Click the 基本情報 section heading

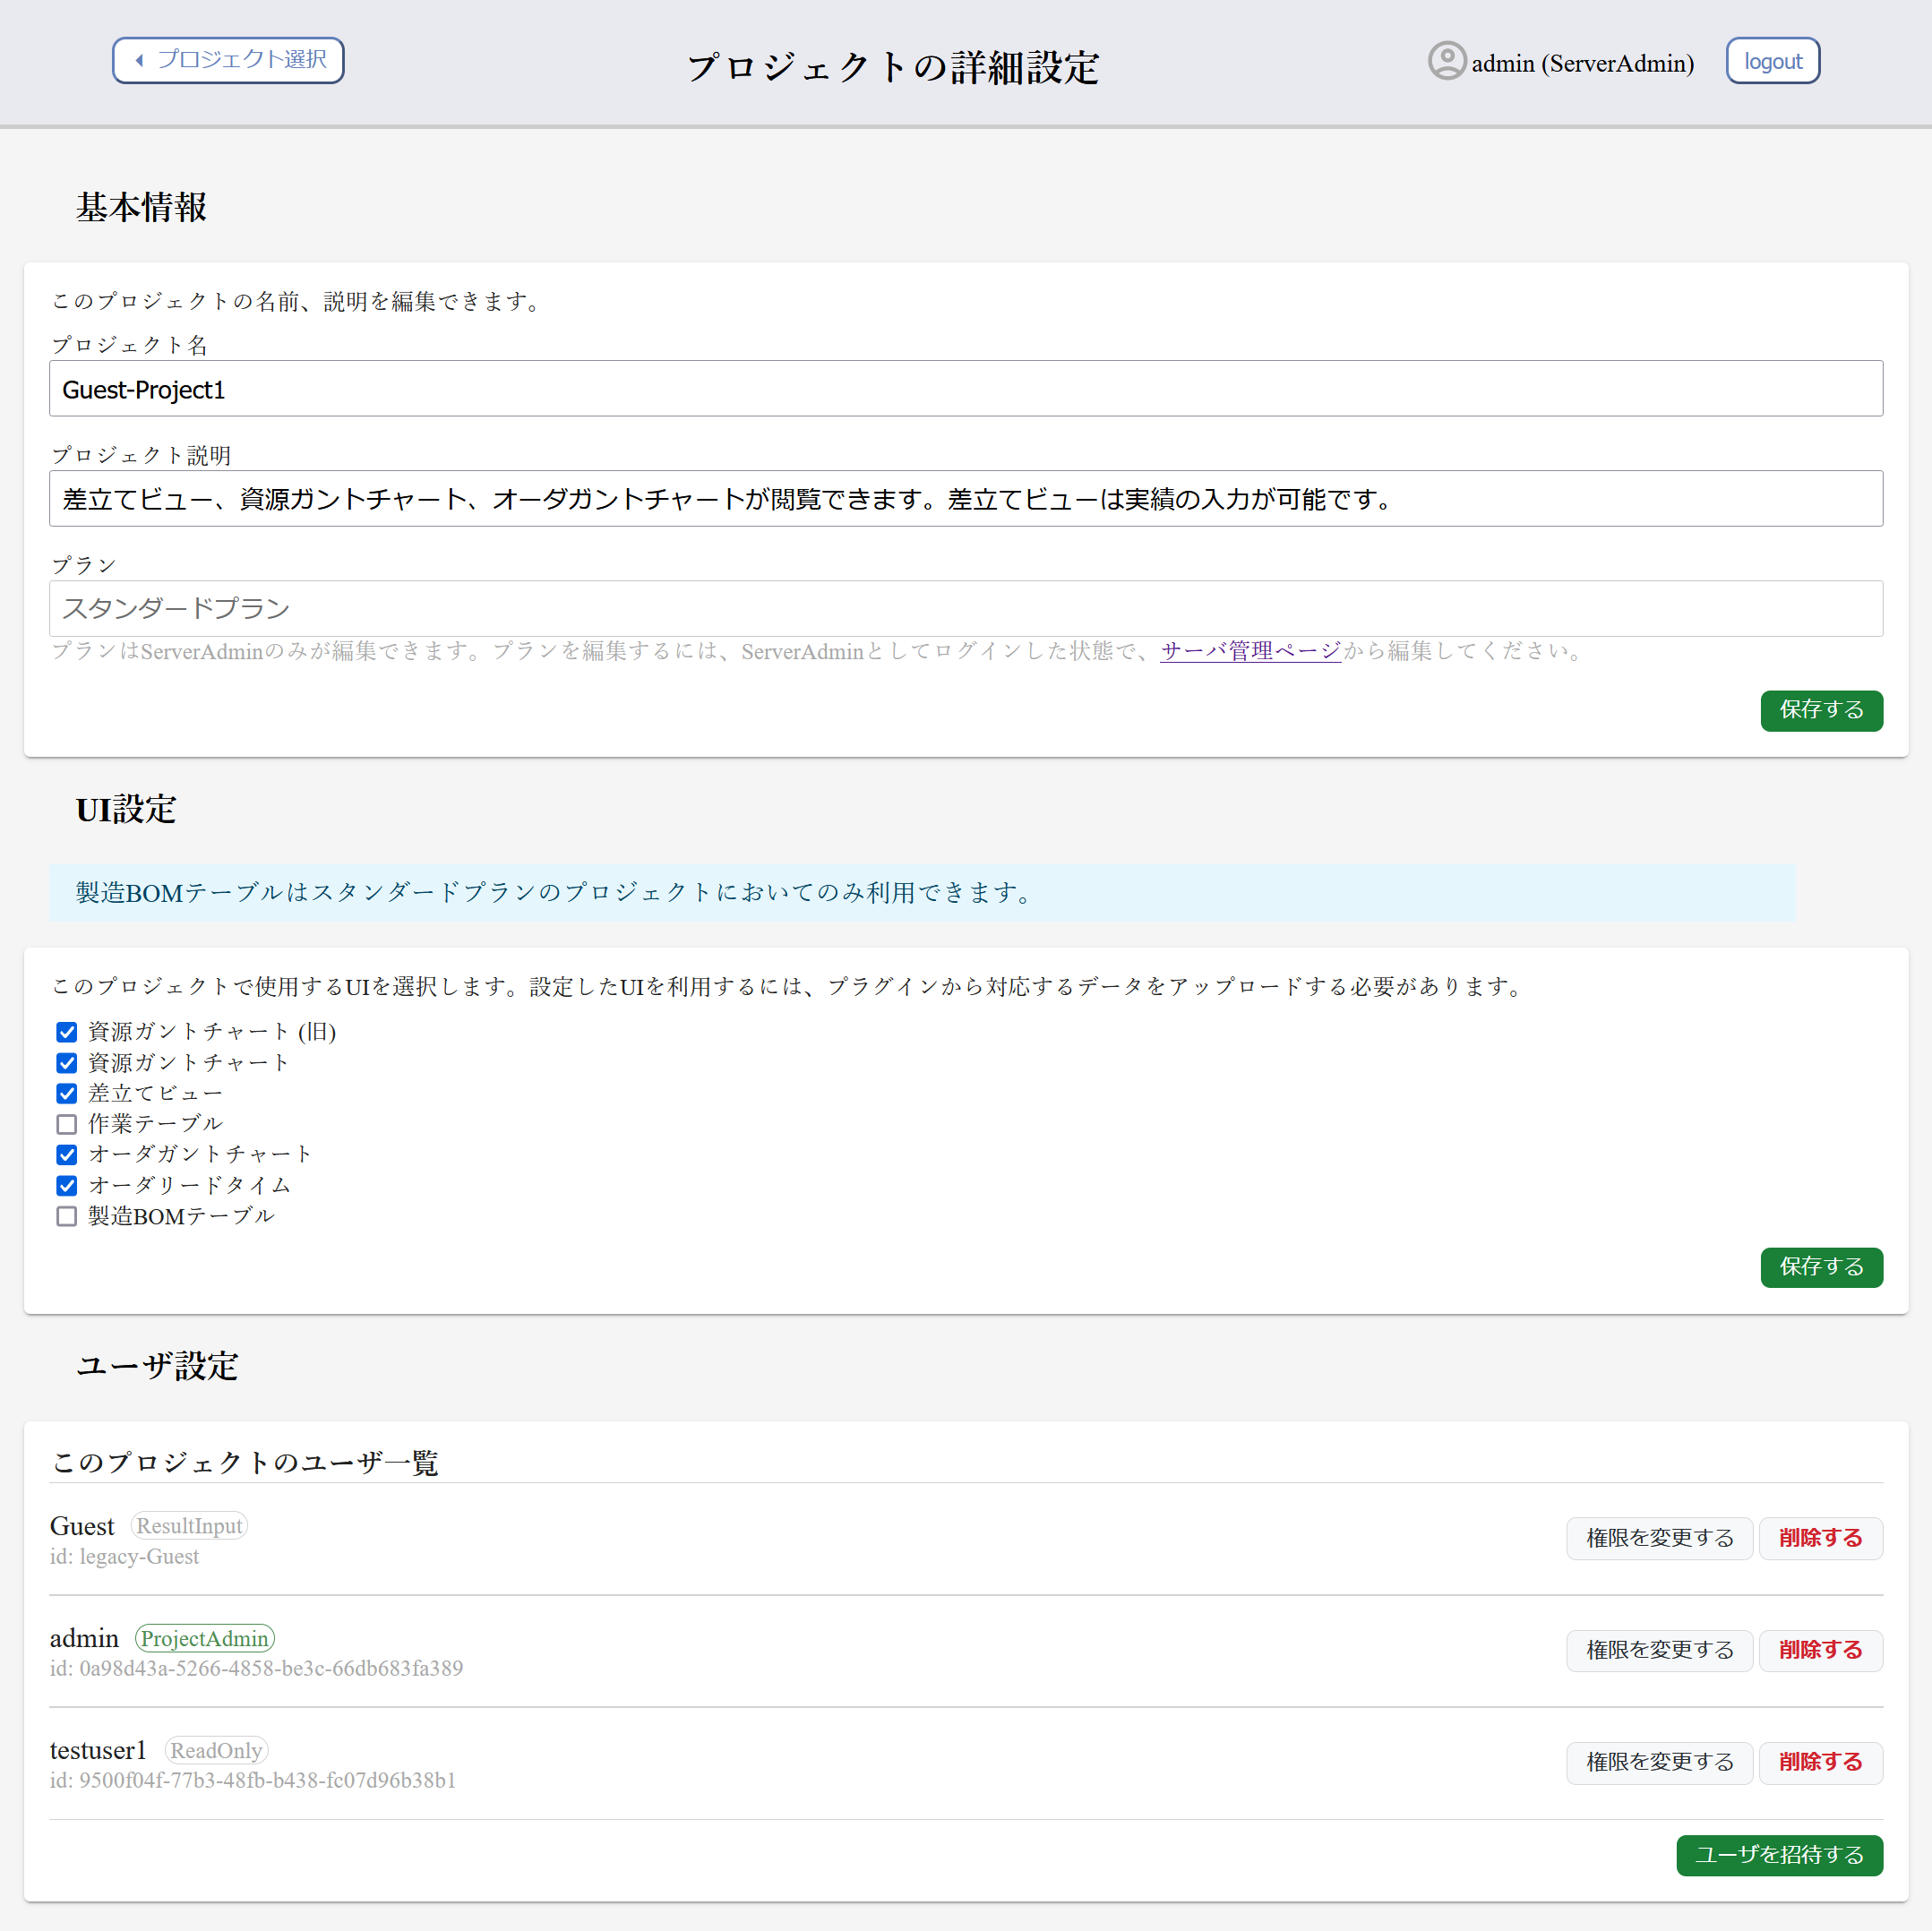141,207
